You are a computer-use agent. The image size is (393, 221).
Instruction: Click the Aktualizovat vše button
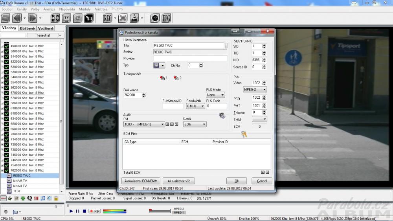coord(179,181)
